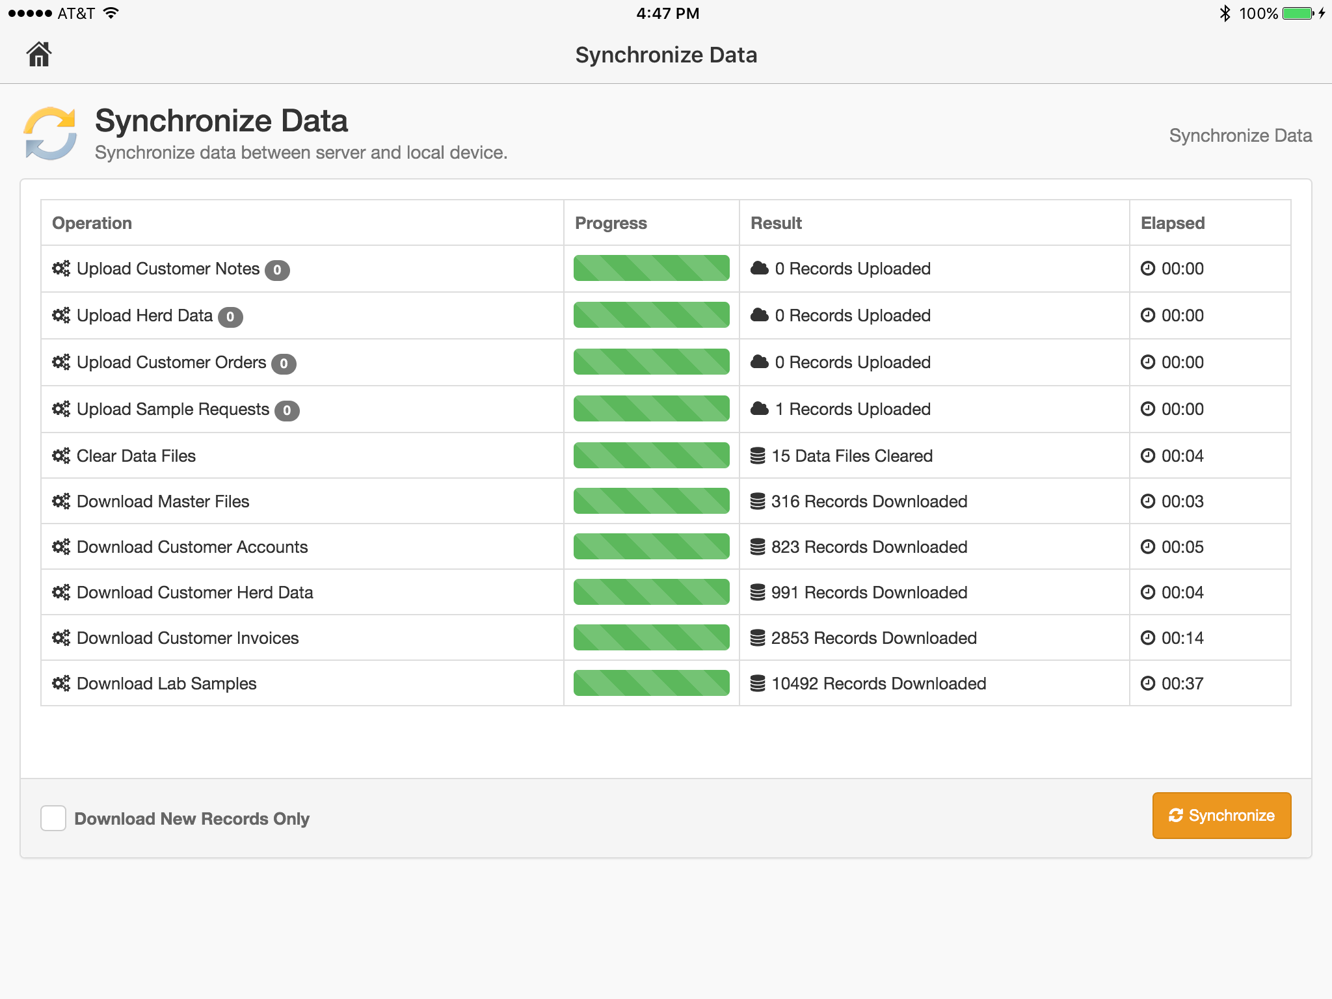This screenshot has width=1332, height=999.
Task: Tap gears icon beside Download Customer Herd Data
Action: pos(61,593)
